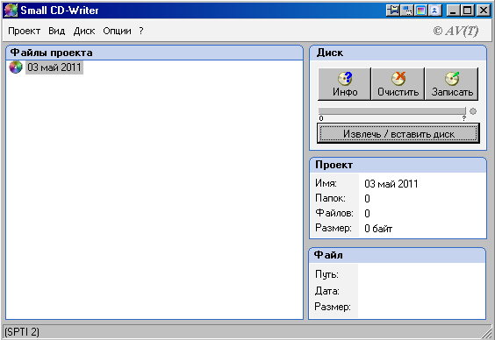Maximize the Small CD-Writer window

[x=467, y=11]
